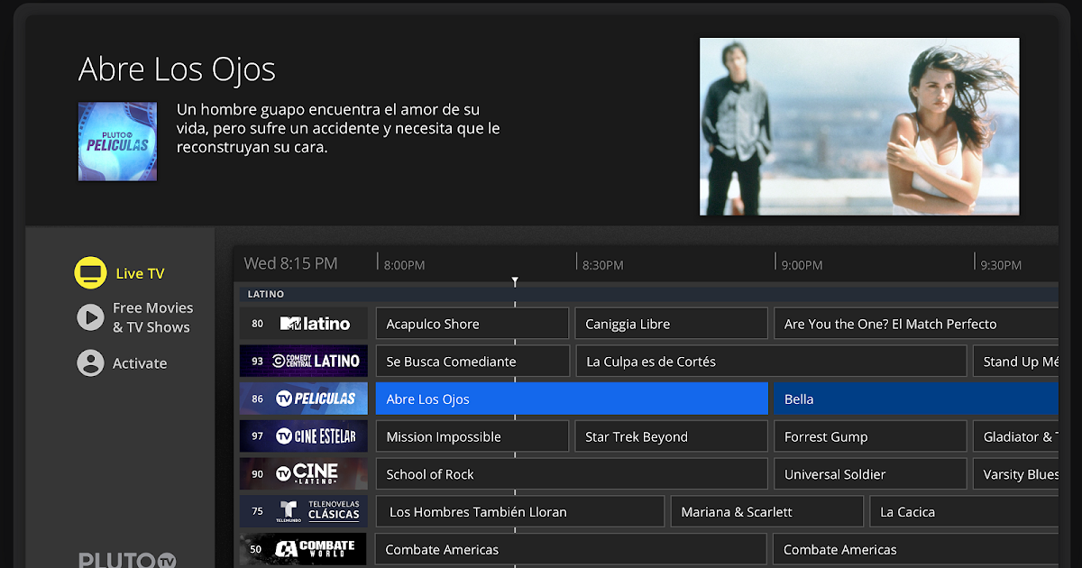Click the 9:00PM time label
The image size is (1082, 568).
pyautogui.click(x=802, y=265)
